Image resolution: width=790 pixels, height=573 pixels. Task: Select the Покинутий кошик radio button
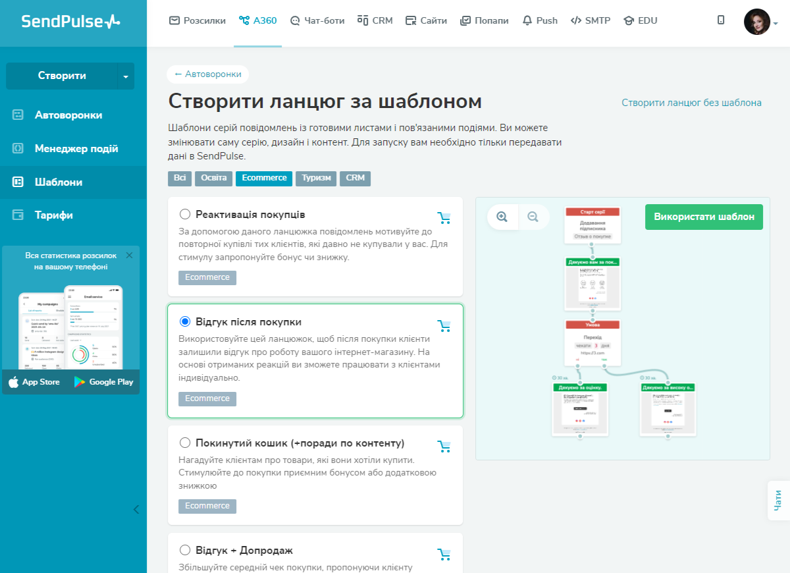tap(185, 443)
